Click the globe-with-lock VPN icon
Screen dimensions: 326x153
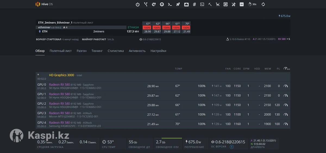(x=154, y=4)
